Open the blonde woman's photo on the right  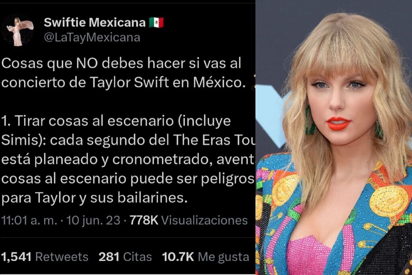[334, 138]
